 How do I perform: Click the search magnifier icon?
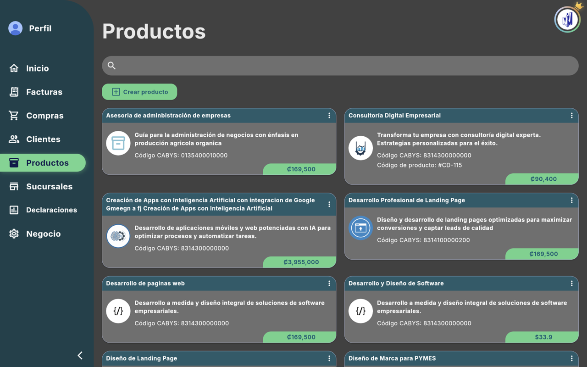[111, 66]
